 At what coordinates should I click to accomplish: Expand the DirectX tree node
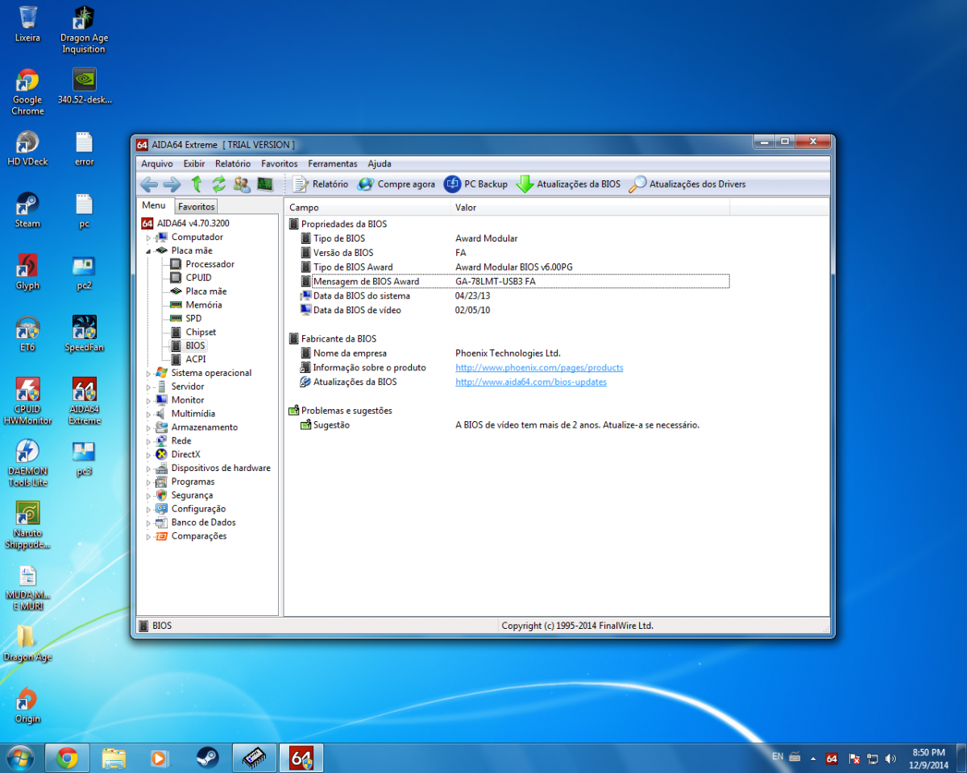(148, 455)
